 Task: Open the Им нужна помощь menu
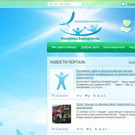click(x=64, y=47)
